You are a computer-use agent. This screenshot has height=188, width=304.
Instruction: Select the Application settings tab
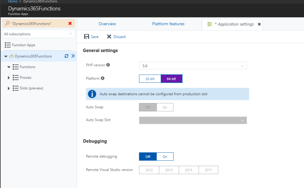click(x=232, y=24)
